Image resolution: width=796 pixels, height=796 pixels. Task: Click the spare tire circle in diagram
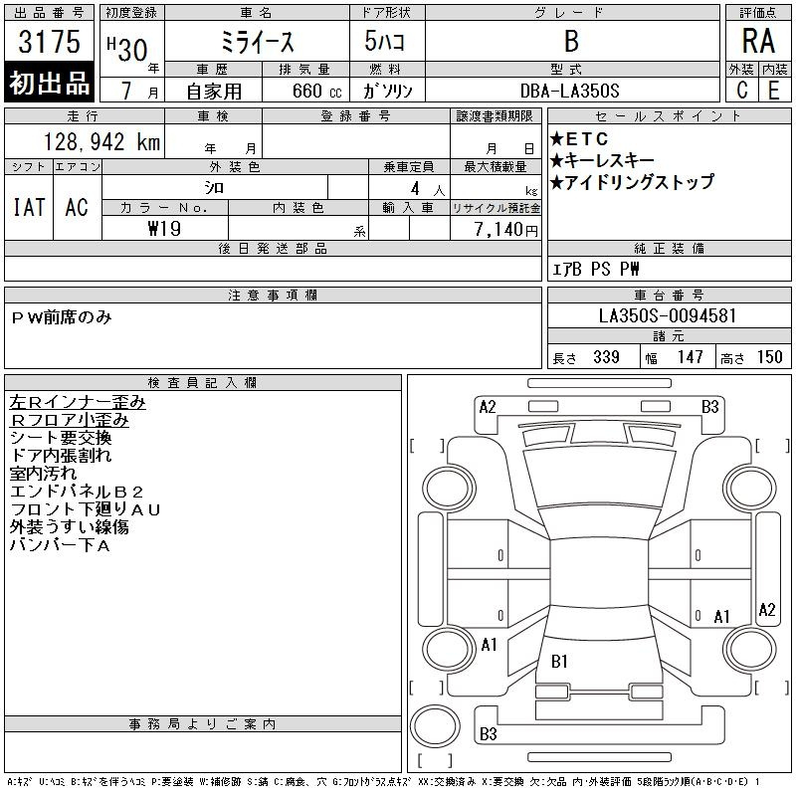[x=435, y=726]
